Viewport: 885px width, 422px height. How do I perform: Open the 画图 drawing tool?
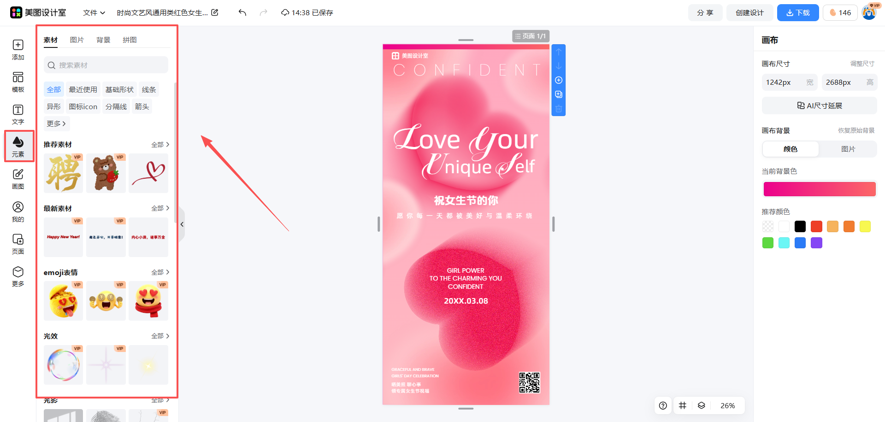click(18, 179)
